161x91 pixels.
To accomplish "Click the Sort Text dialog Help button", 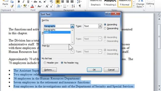I will [108, 13].
